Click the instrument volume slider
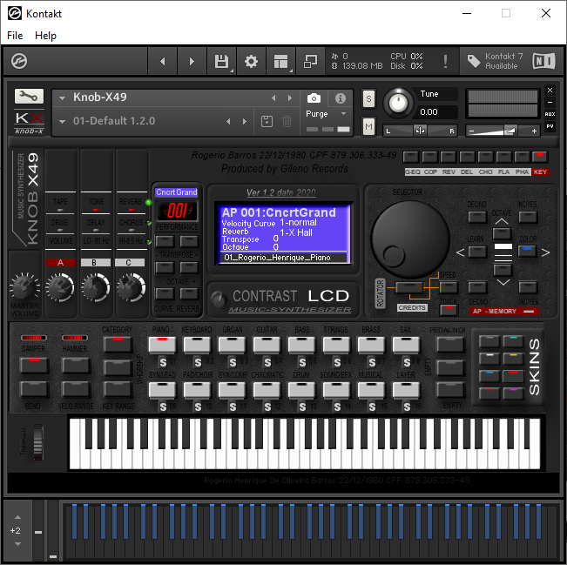This screenshot has width=567, height=565. click(x=503, y=131)
